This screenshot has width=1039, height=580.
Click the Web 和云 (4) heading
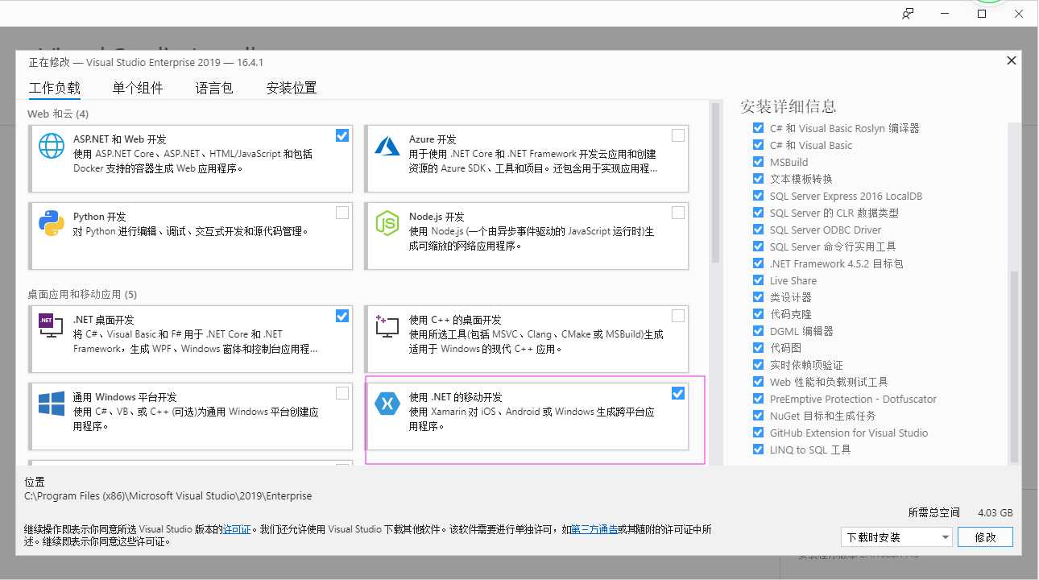pos(58,114)
